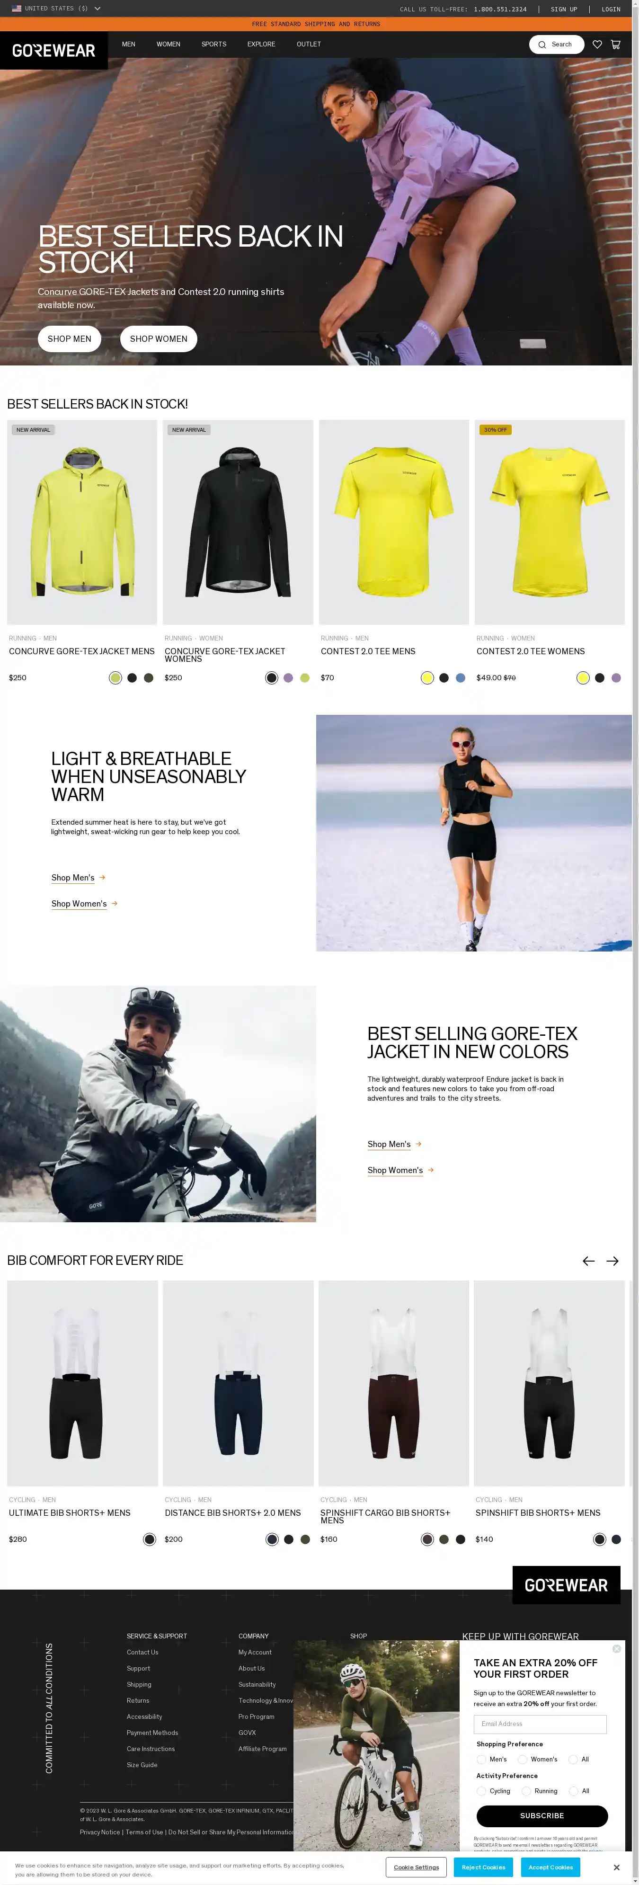Dismiss the cookie banner with X

click(616, 1867)
